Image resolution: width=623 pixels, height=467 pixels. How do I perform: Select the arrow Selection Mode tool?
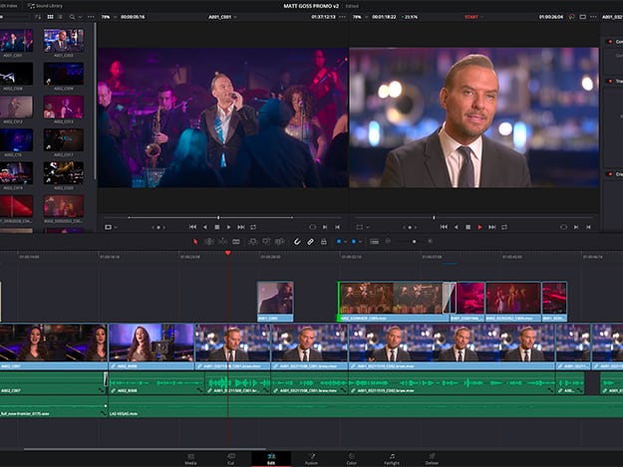195,241
